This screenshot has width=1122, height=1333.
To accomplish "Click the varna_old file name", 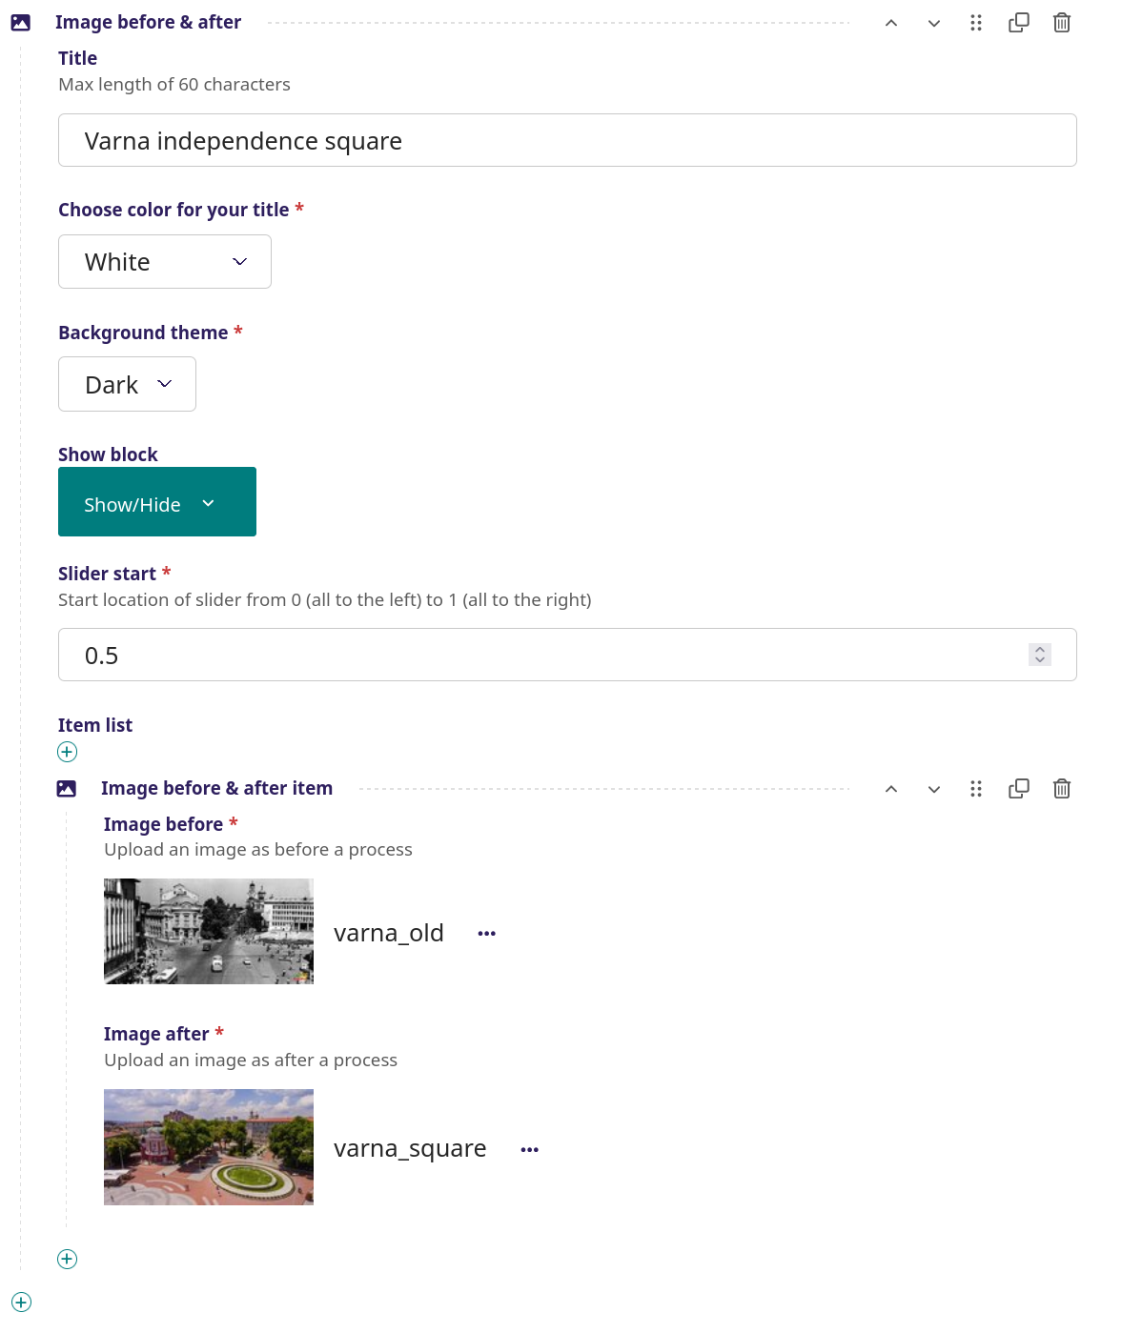I will coord(389,933).
